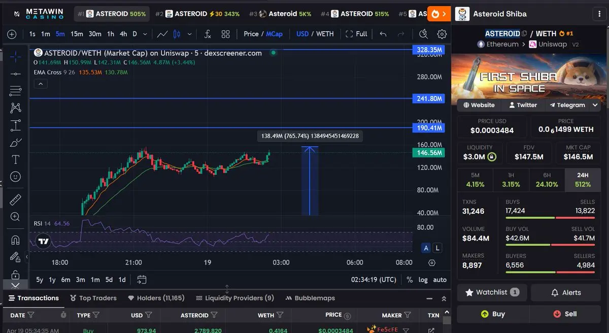This screenshot has width=609, height=333.
Task: Open the MAKER column filter
Action: tap(407, 315)
